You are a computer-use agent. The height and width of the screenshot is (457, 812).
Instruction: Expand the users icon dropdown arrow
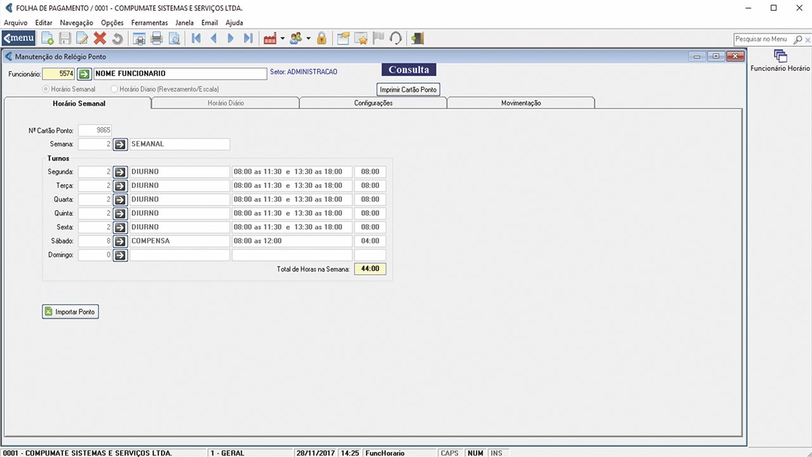click(x=308, y=39)
